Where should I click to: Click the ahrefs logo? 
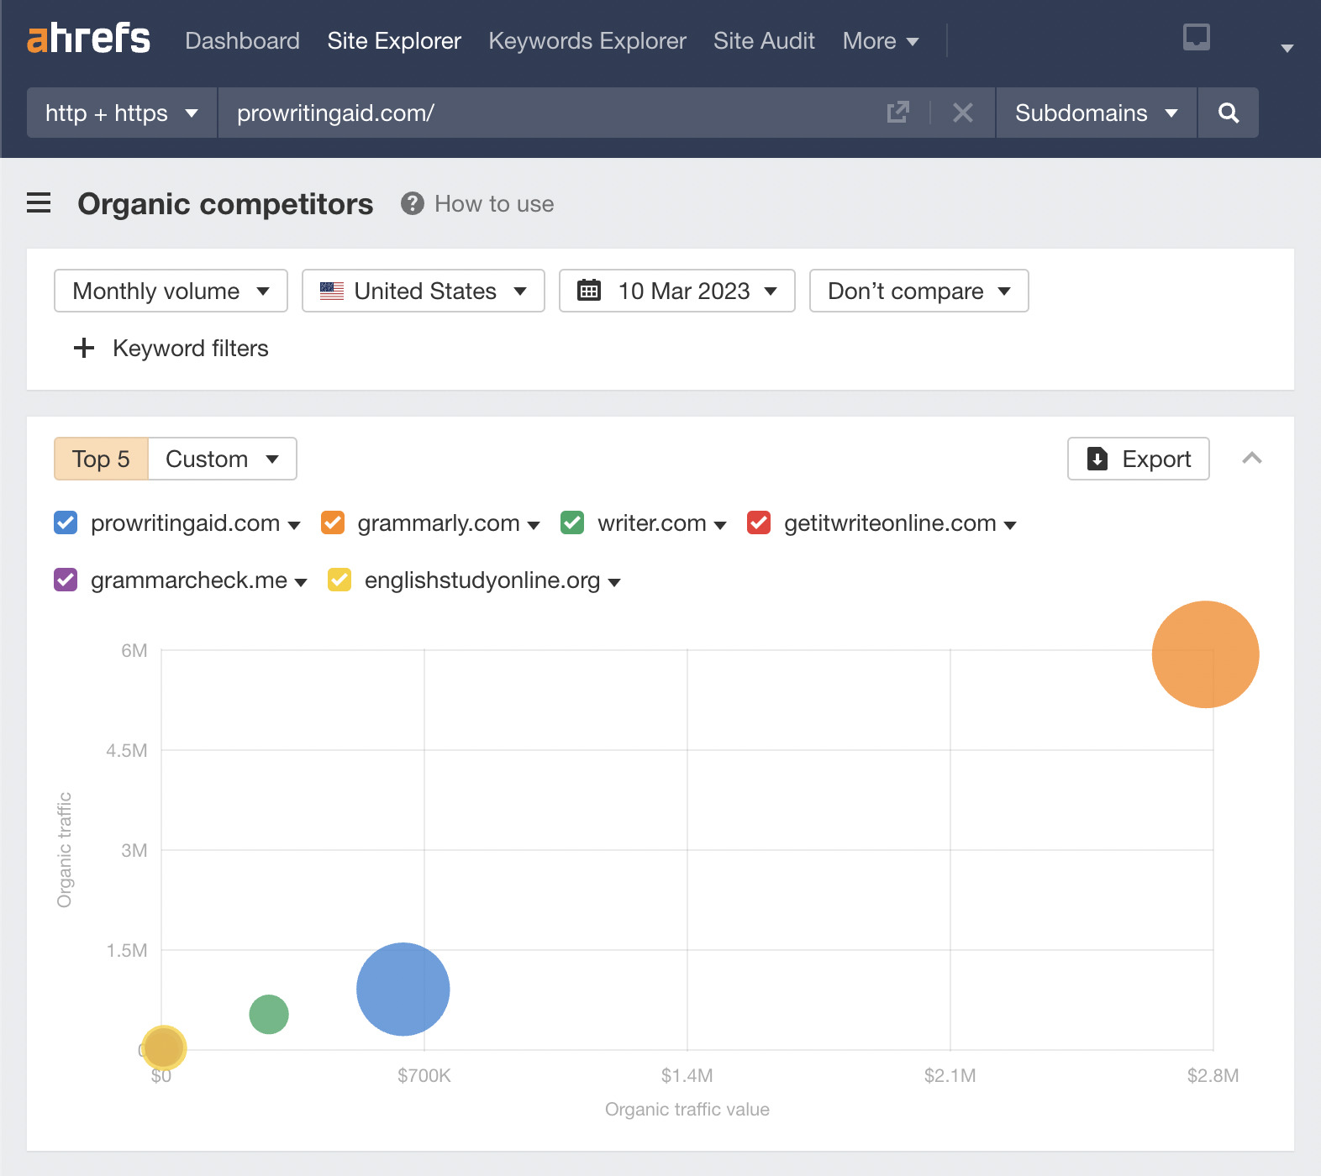tap(88, 39)
